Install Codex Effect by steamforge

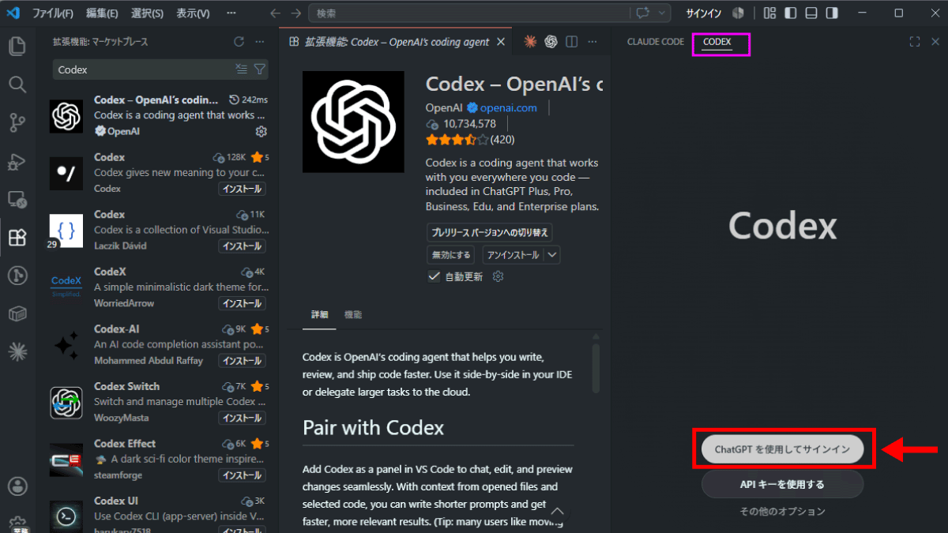(x=242, y=475)
